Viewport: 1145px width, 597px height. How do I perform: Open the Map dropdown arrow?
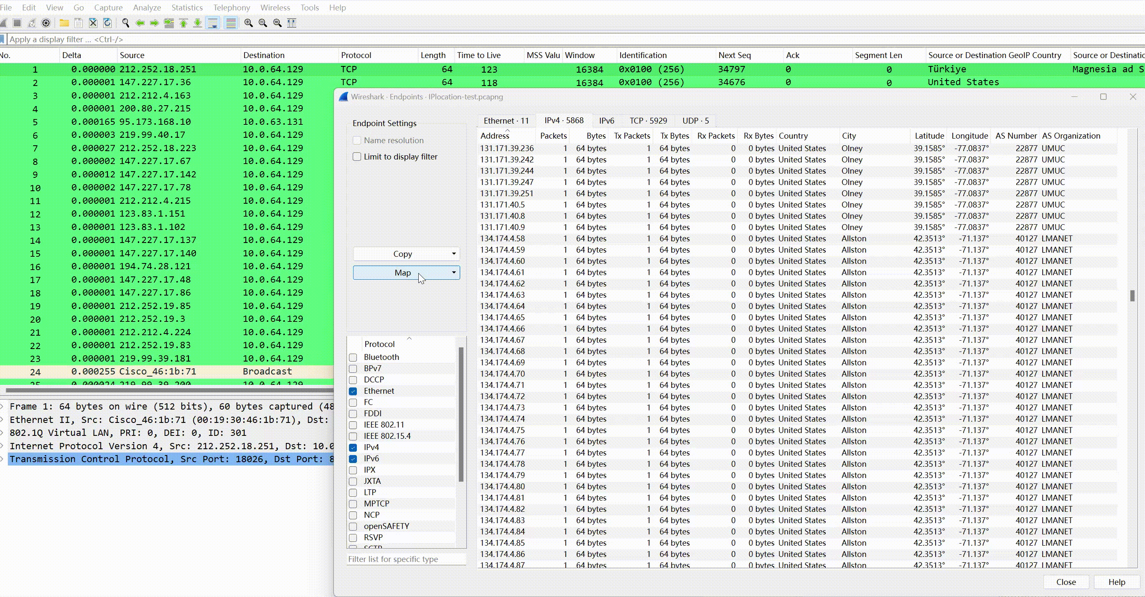454,273
